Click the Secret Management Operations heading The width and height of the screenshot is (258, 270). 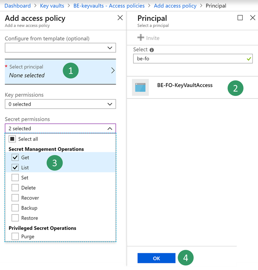[46, 149]
